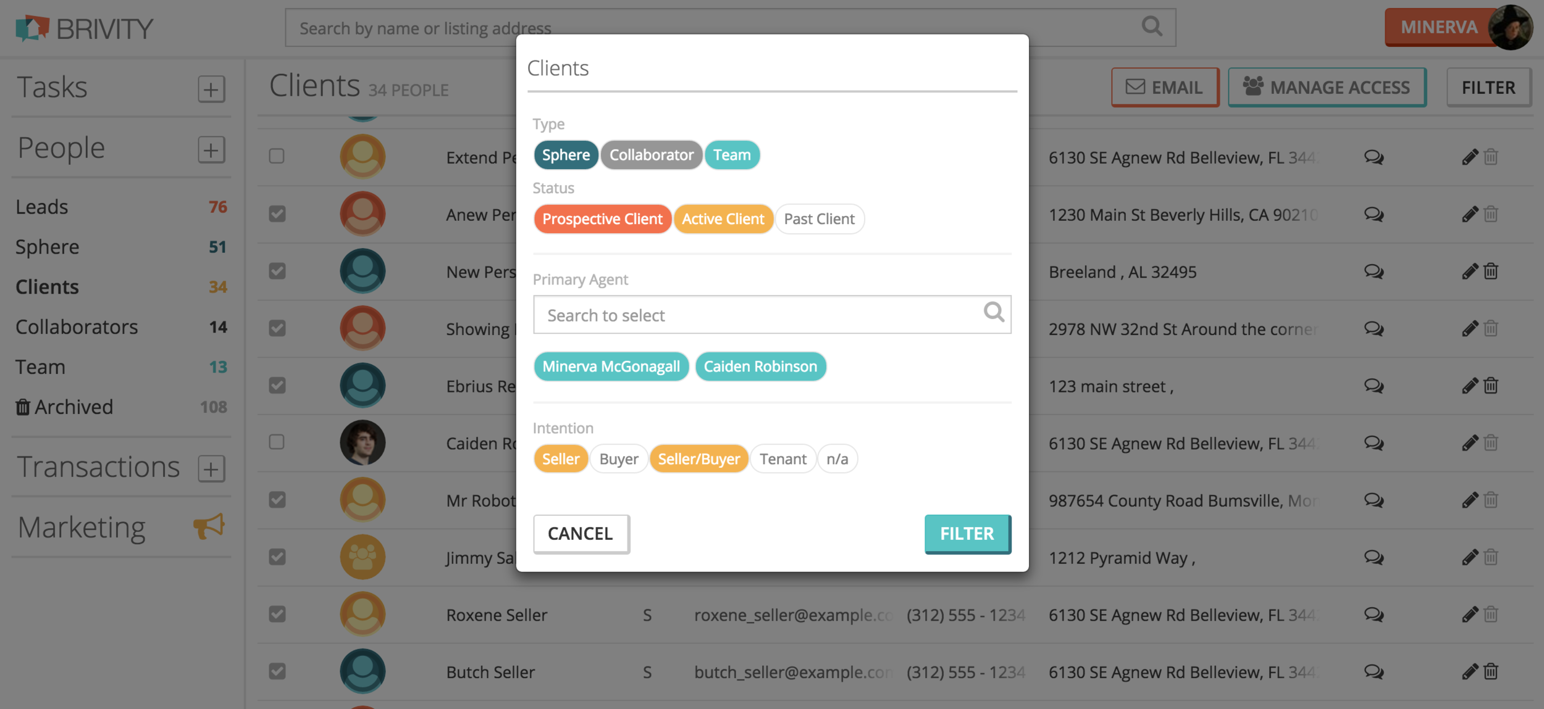
Task: Delete the 123 main street row trash icon
Action: (1491, 386)
